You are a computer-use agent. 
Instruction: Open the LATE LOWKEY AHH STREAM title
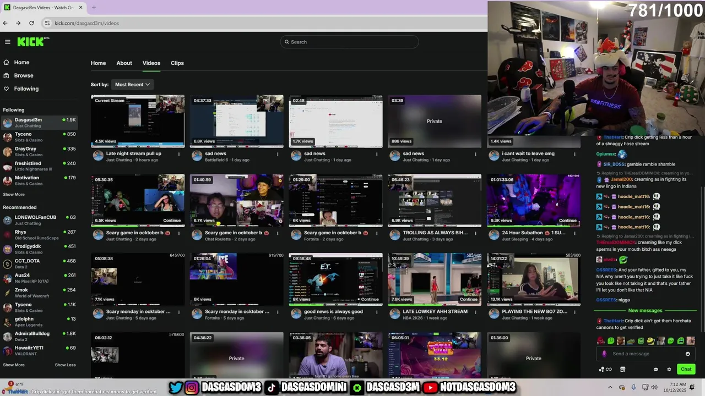tap(435, 311)
